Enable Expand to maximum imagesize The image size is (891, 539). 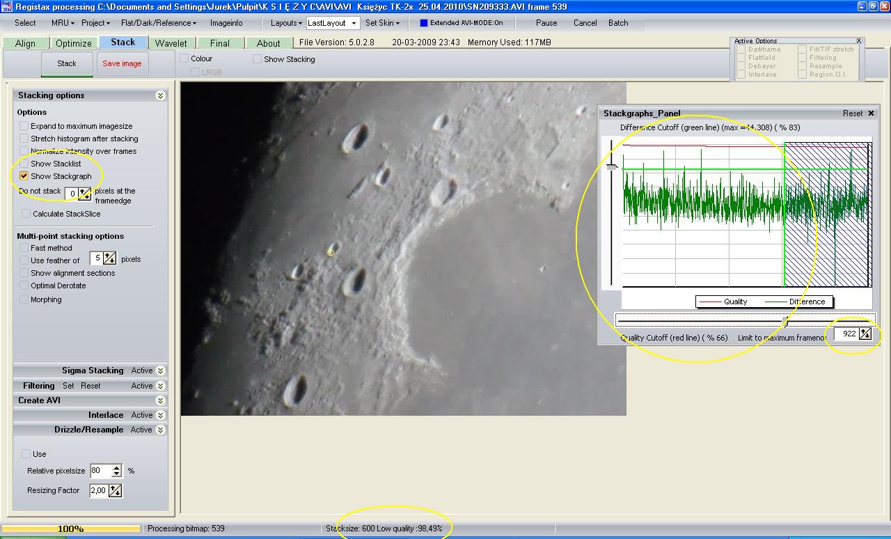(x=24, y=126)
